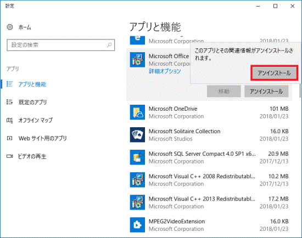Click the ビデオの再生 camera icon

(x=10, y=156)
